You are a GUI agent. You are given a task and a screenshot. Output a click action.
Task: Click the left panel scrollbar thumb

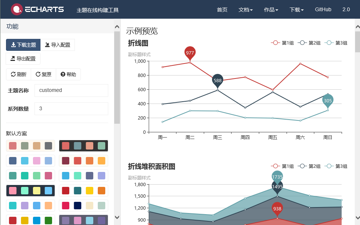pos(117,77)
